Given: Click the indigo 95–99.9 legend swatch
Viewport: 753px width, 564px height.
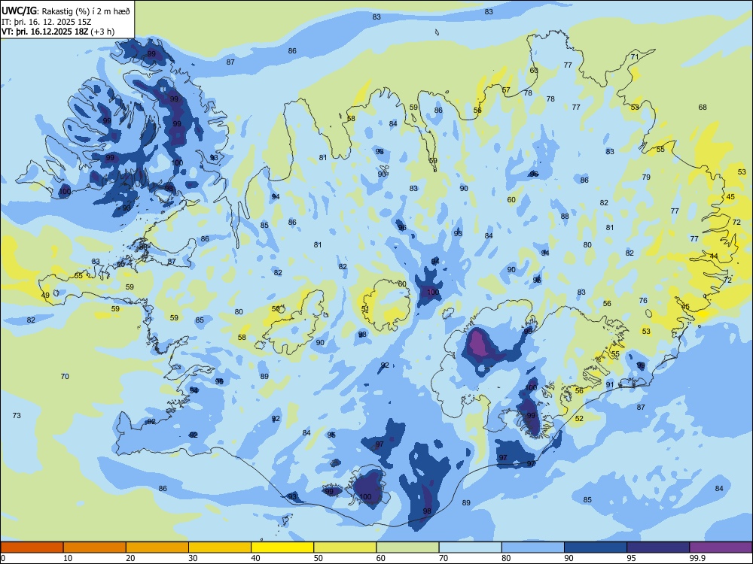Looking at the screenshot, I should 658,547.
